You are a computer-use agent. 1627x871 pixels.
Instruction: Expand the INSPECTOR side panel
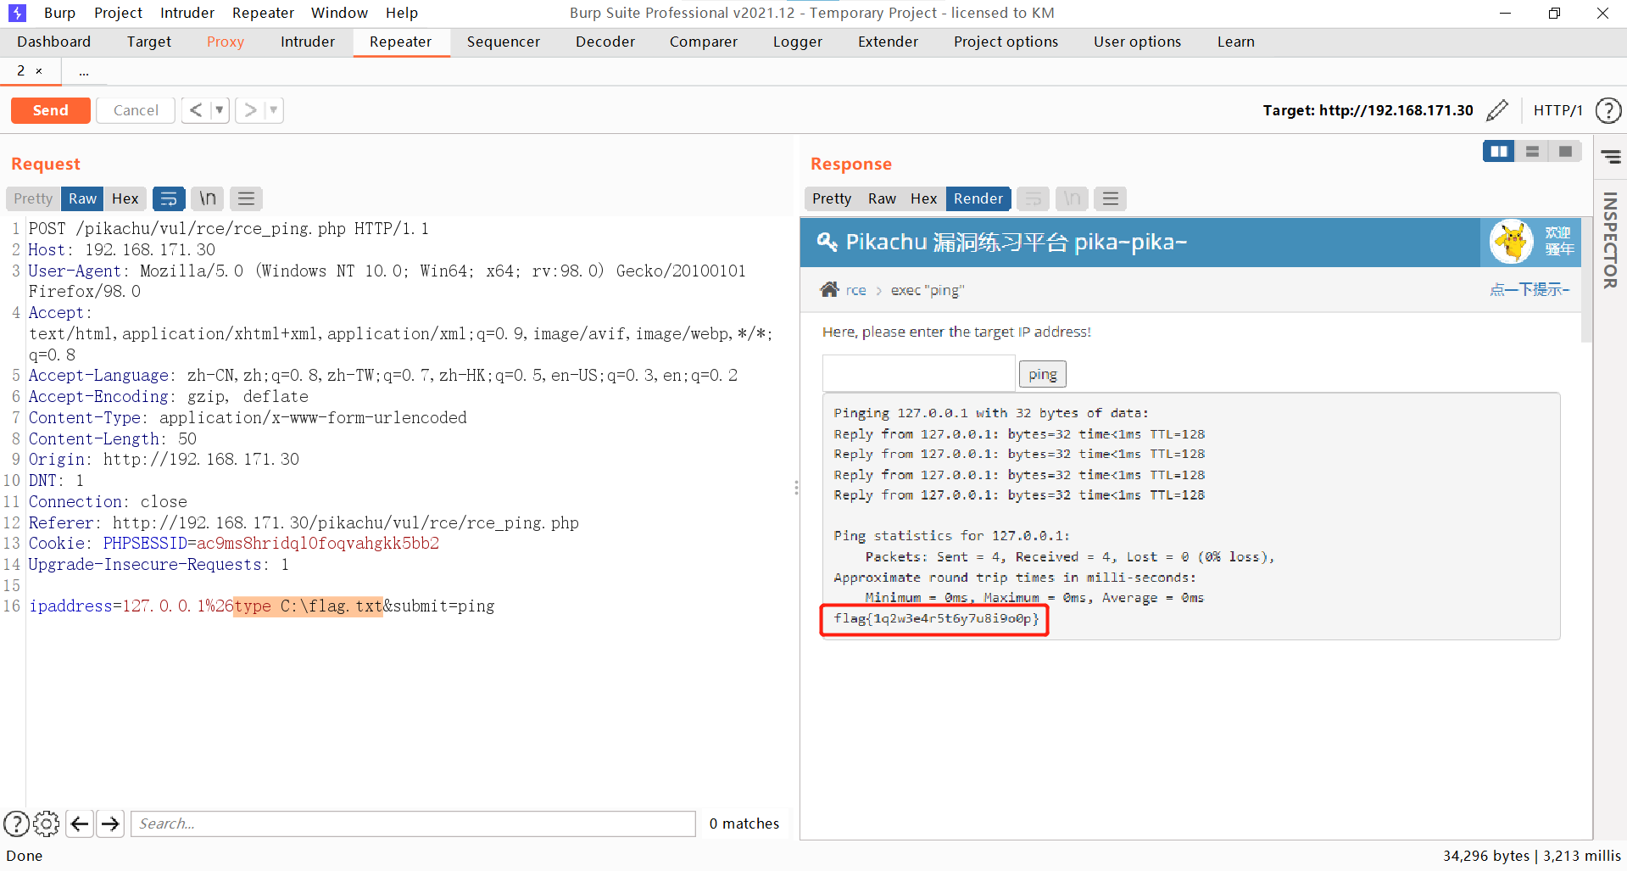1610,240
